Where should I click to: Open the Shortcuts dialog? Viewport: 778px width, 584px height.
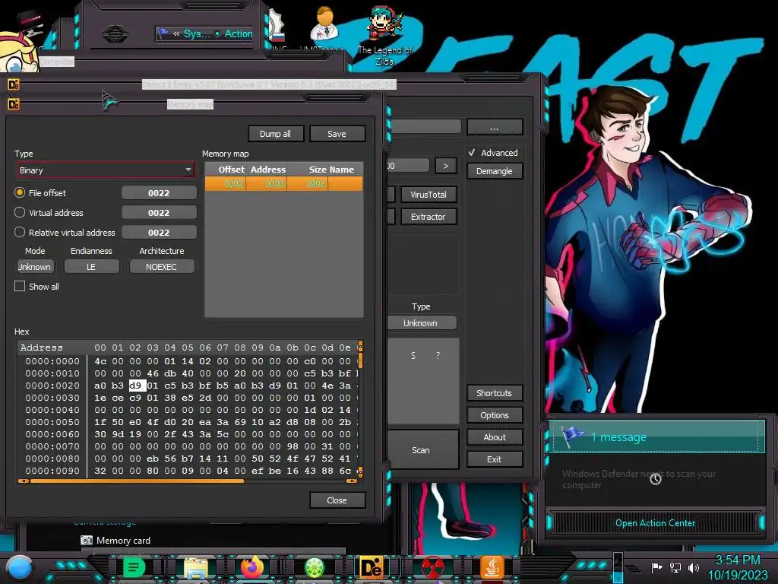click(494, 393)
